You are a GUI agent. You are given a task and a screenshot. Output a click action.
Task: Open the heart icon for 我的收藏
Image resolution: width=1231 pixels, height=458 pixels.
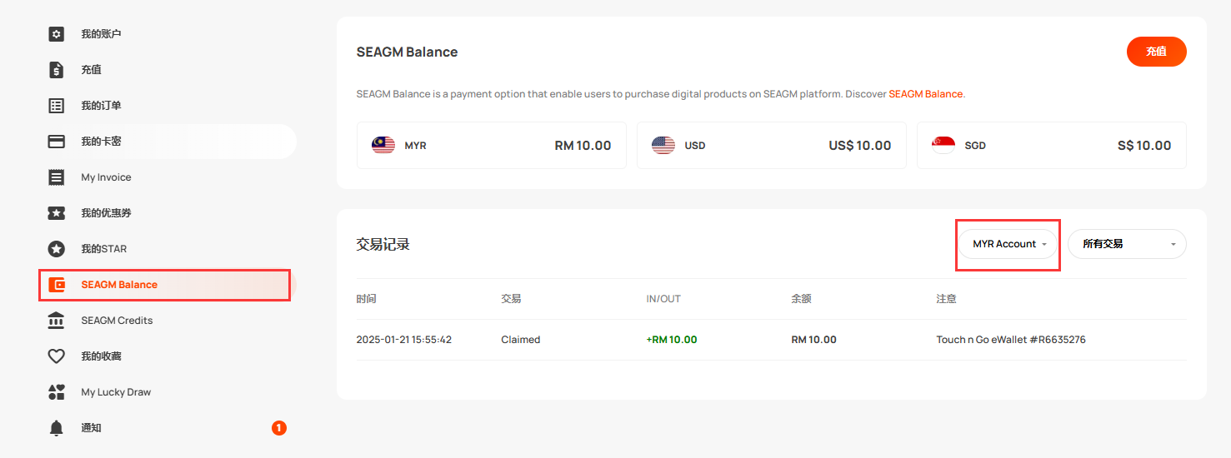(x=56, y=356)
